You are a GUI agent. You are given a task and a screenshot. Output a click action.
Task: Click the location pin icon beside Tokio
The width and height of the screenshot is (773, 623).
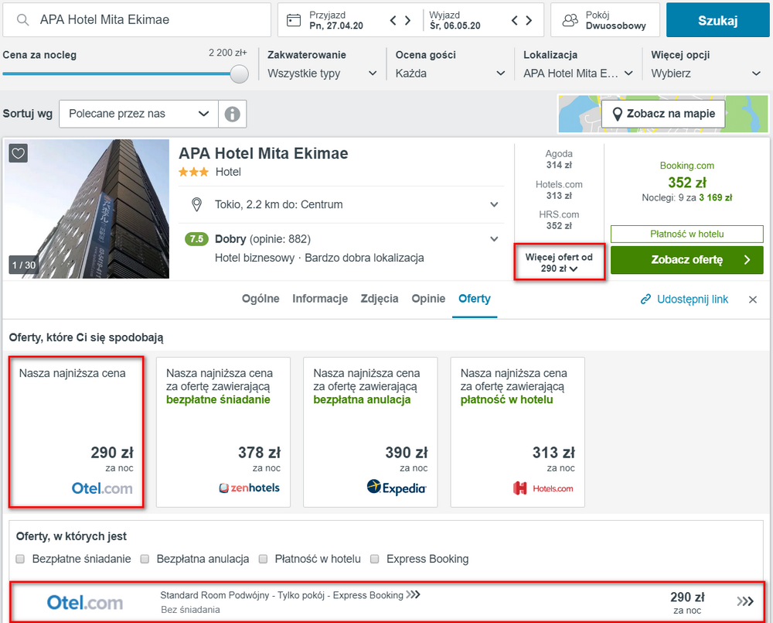pos(196,204)
